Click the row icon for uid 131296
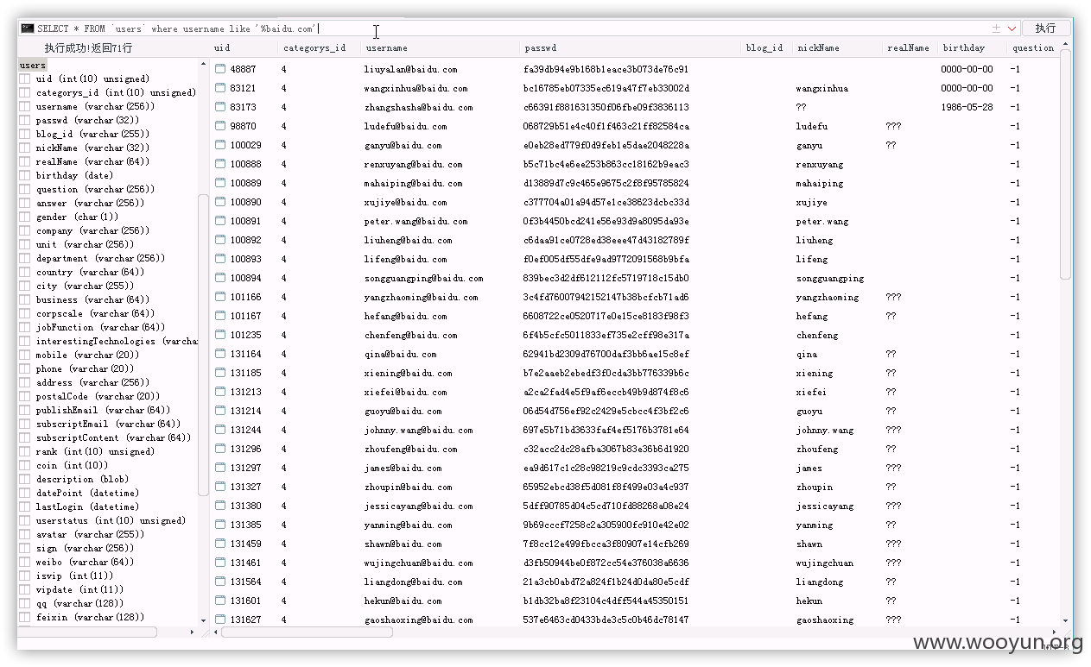The height and width of the screenshot is (667, 1091). pos(220,449)
